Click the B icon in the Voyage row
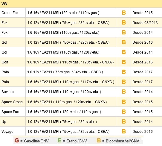Viewport: 162px width, 146px height. (x=124, y=131)
